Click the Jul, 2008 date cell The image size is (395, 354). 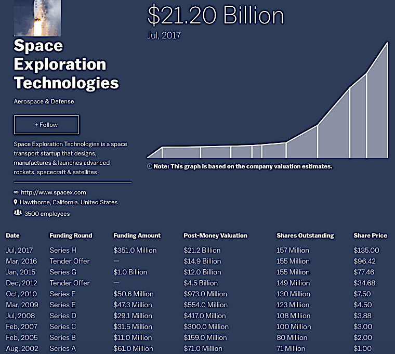click(20, 316)
